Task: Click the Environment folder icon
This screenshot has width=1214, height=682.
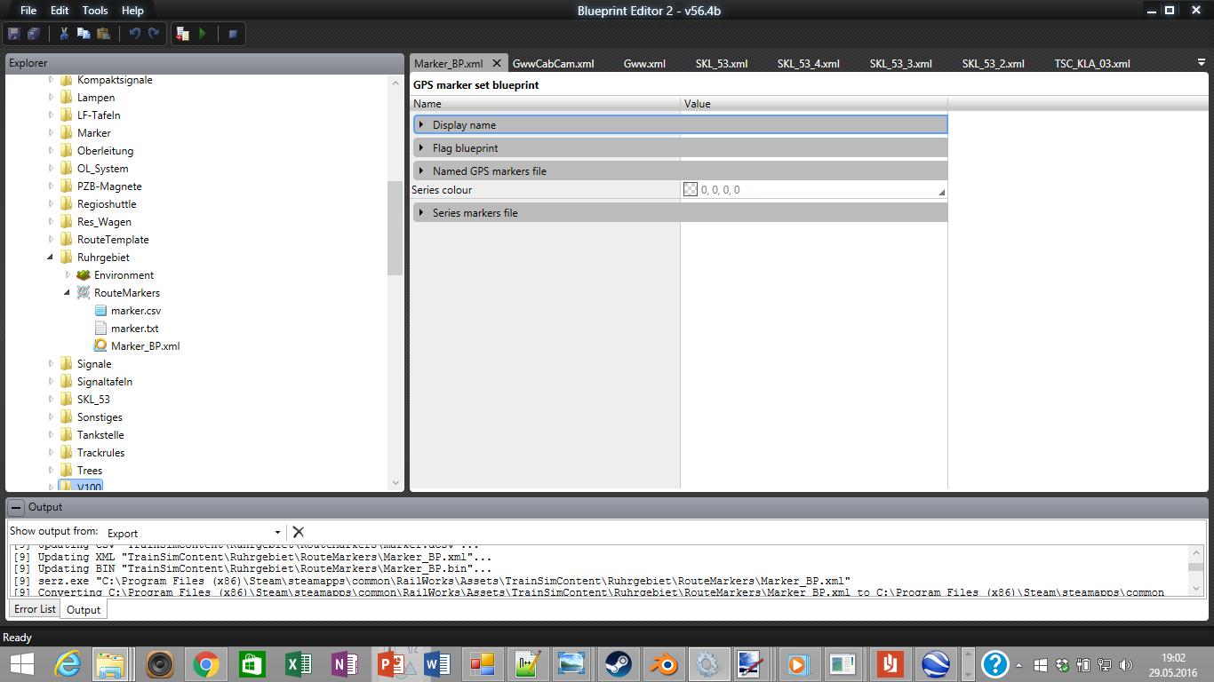Action: [84, 274]
